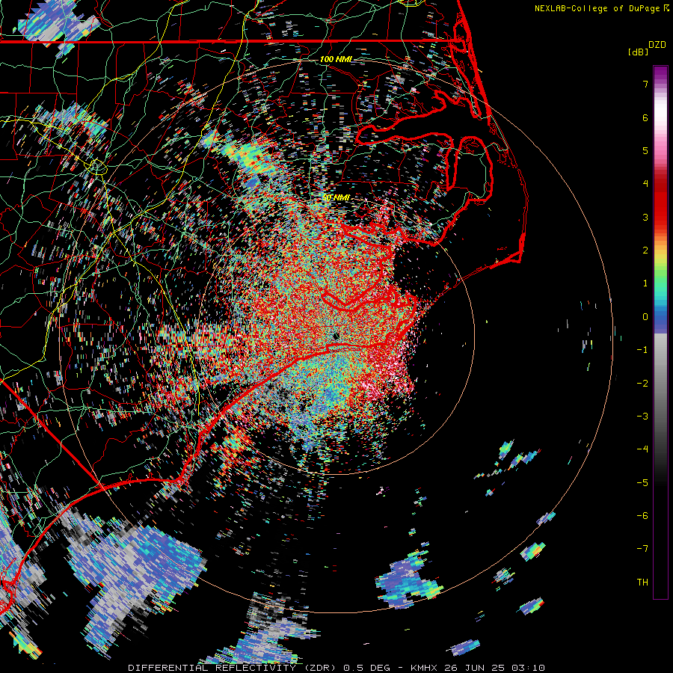Click the 6 tick label on the color scale
673x673 pixels.
click(x=645, y=117)
